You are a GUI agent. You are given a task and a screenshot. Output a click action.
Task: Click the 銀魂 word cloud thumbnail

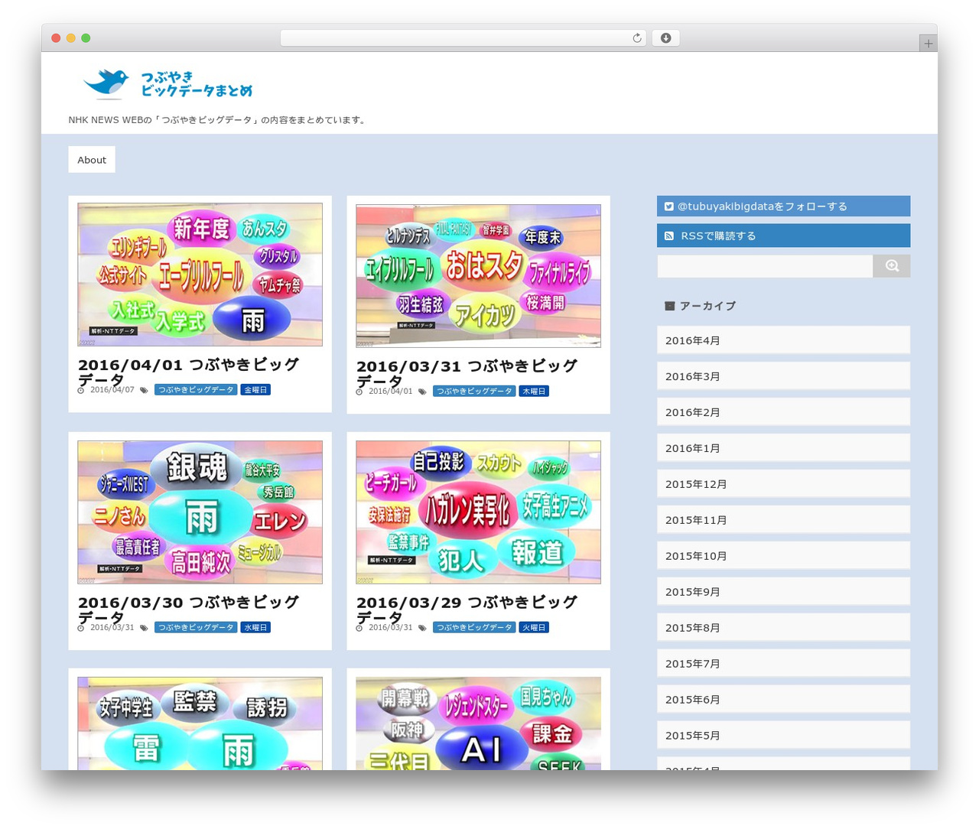point(200,512)
